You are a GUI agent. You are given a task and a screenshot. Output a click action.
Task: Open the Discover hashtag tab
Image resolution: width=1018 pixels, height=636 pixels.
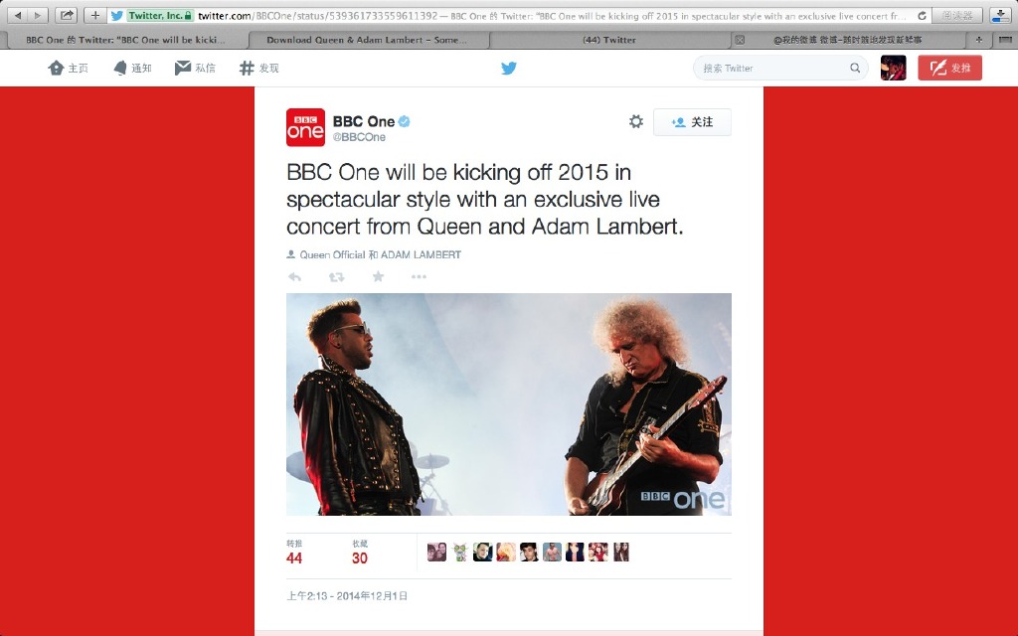259,69
